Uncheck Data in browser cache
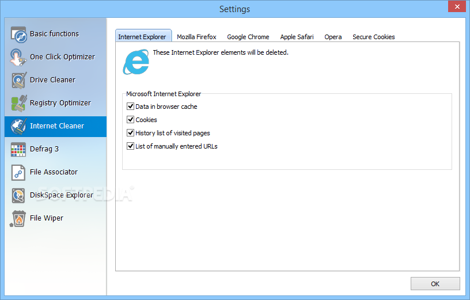The image size is (470, 300). pos(130,107)
